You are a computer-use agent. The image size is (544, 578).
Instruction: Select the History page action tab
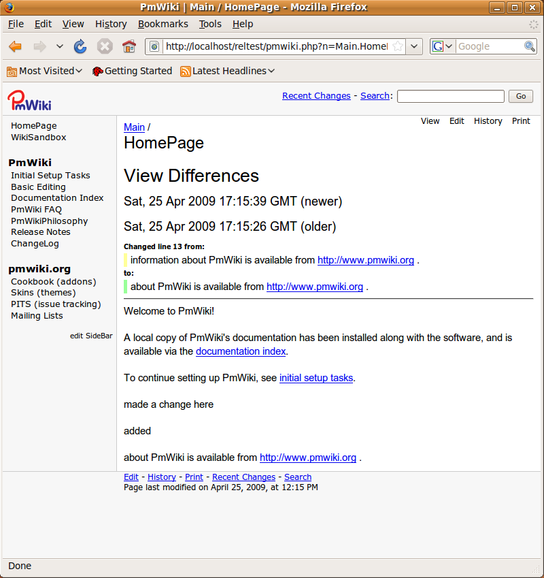488,121
